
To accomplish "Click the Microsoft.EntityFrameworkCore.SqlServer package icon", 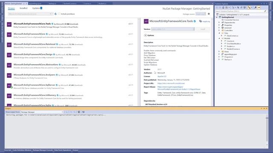I will tap(9, 86).
